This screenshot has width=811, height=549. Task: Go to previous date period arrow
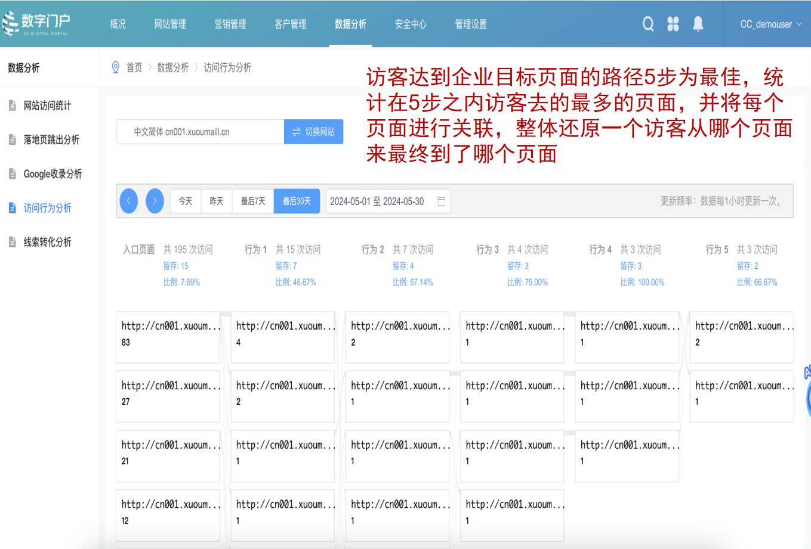[129, 201]
